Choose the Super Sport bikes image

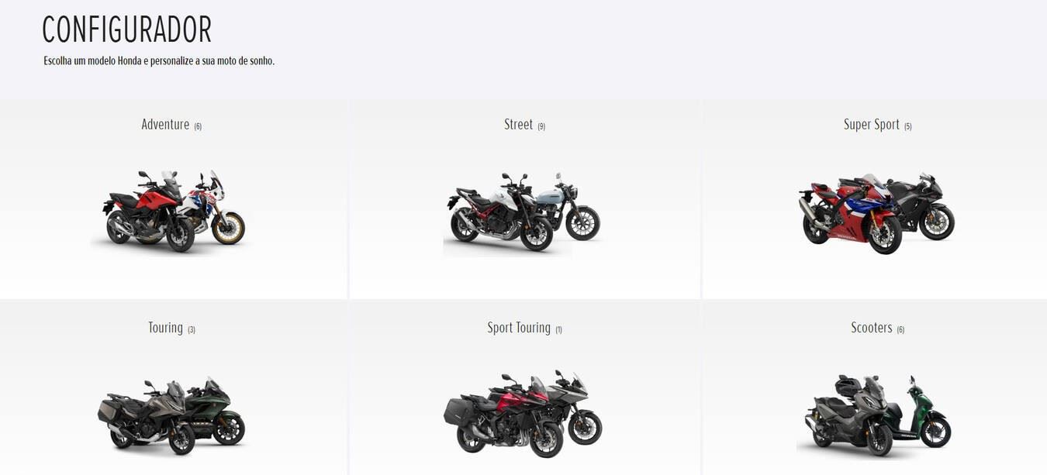pyautogui.click(x=876, y=213)
